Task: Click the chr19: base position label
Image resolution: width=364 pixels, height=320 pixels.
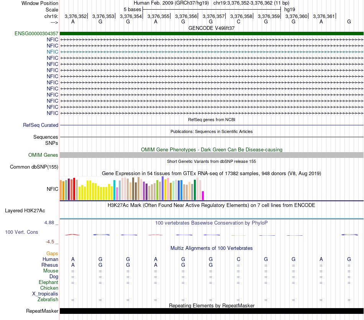Action: pos(51,16)
